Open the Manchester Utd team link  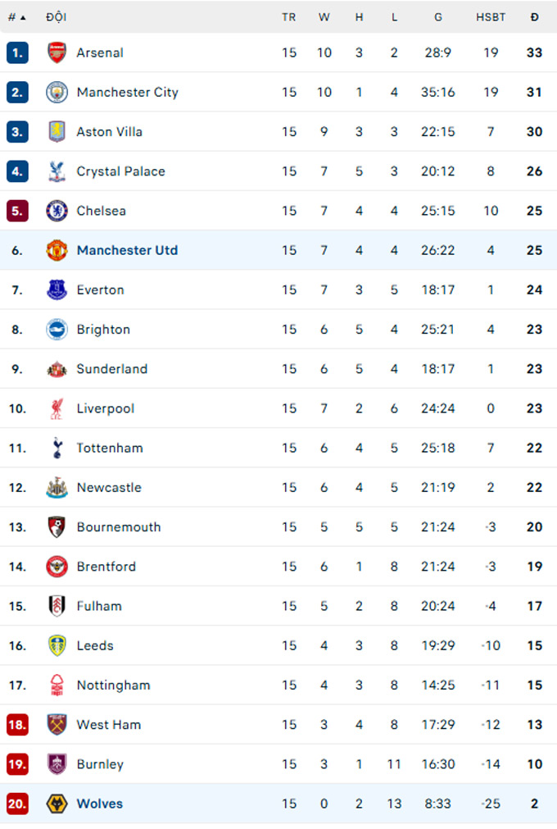[127, 250]
